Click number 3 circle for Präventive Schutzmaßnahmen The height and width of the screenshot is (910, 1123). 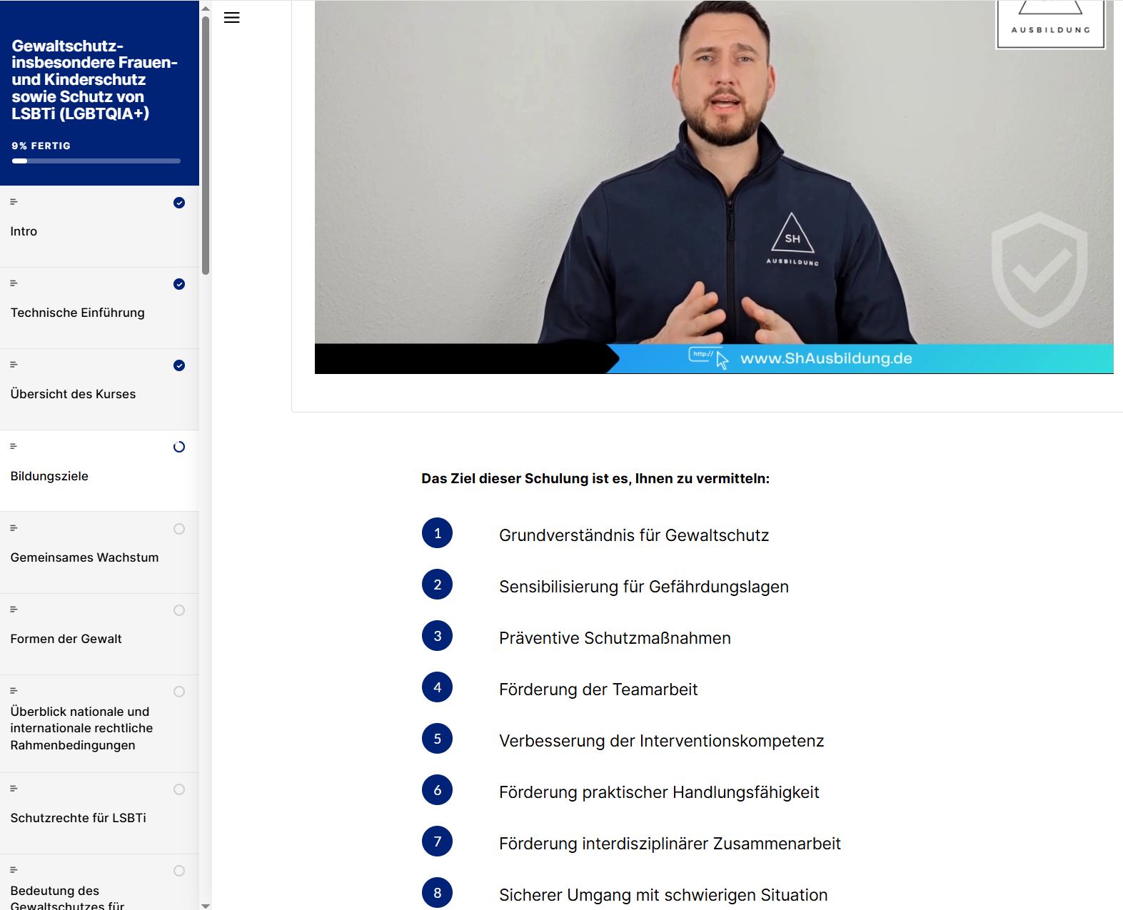pyautogui.click(x=437, y=636)
